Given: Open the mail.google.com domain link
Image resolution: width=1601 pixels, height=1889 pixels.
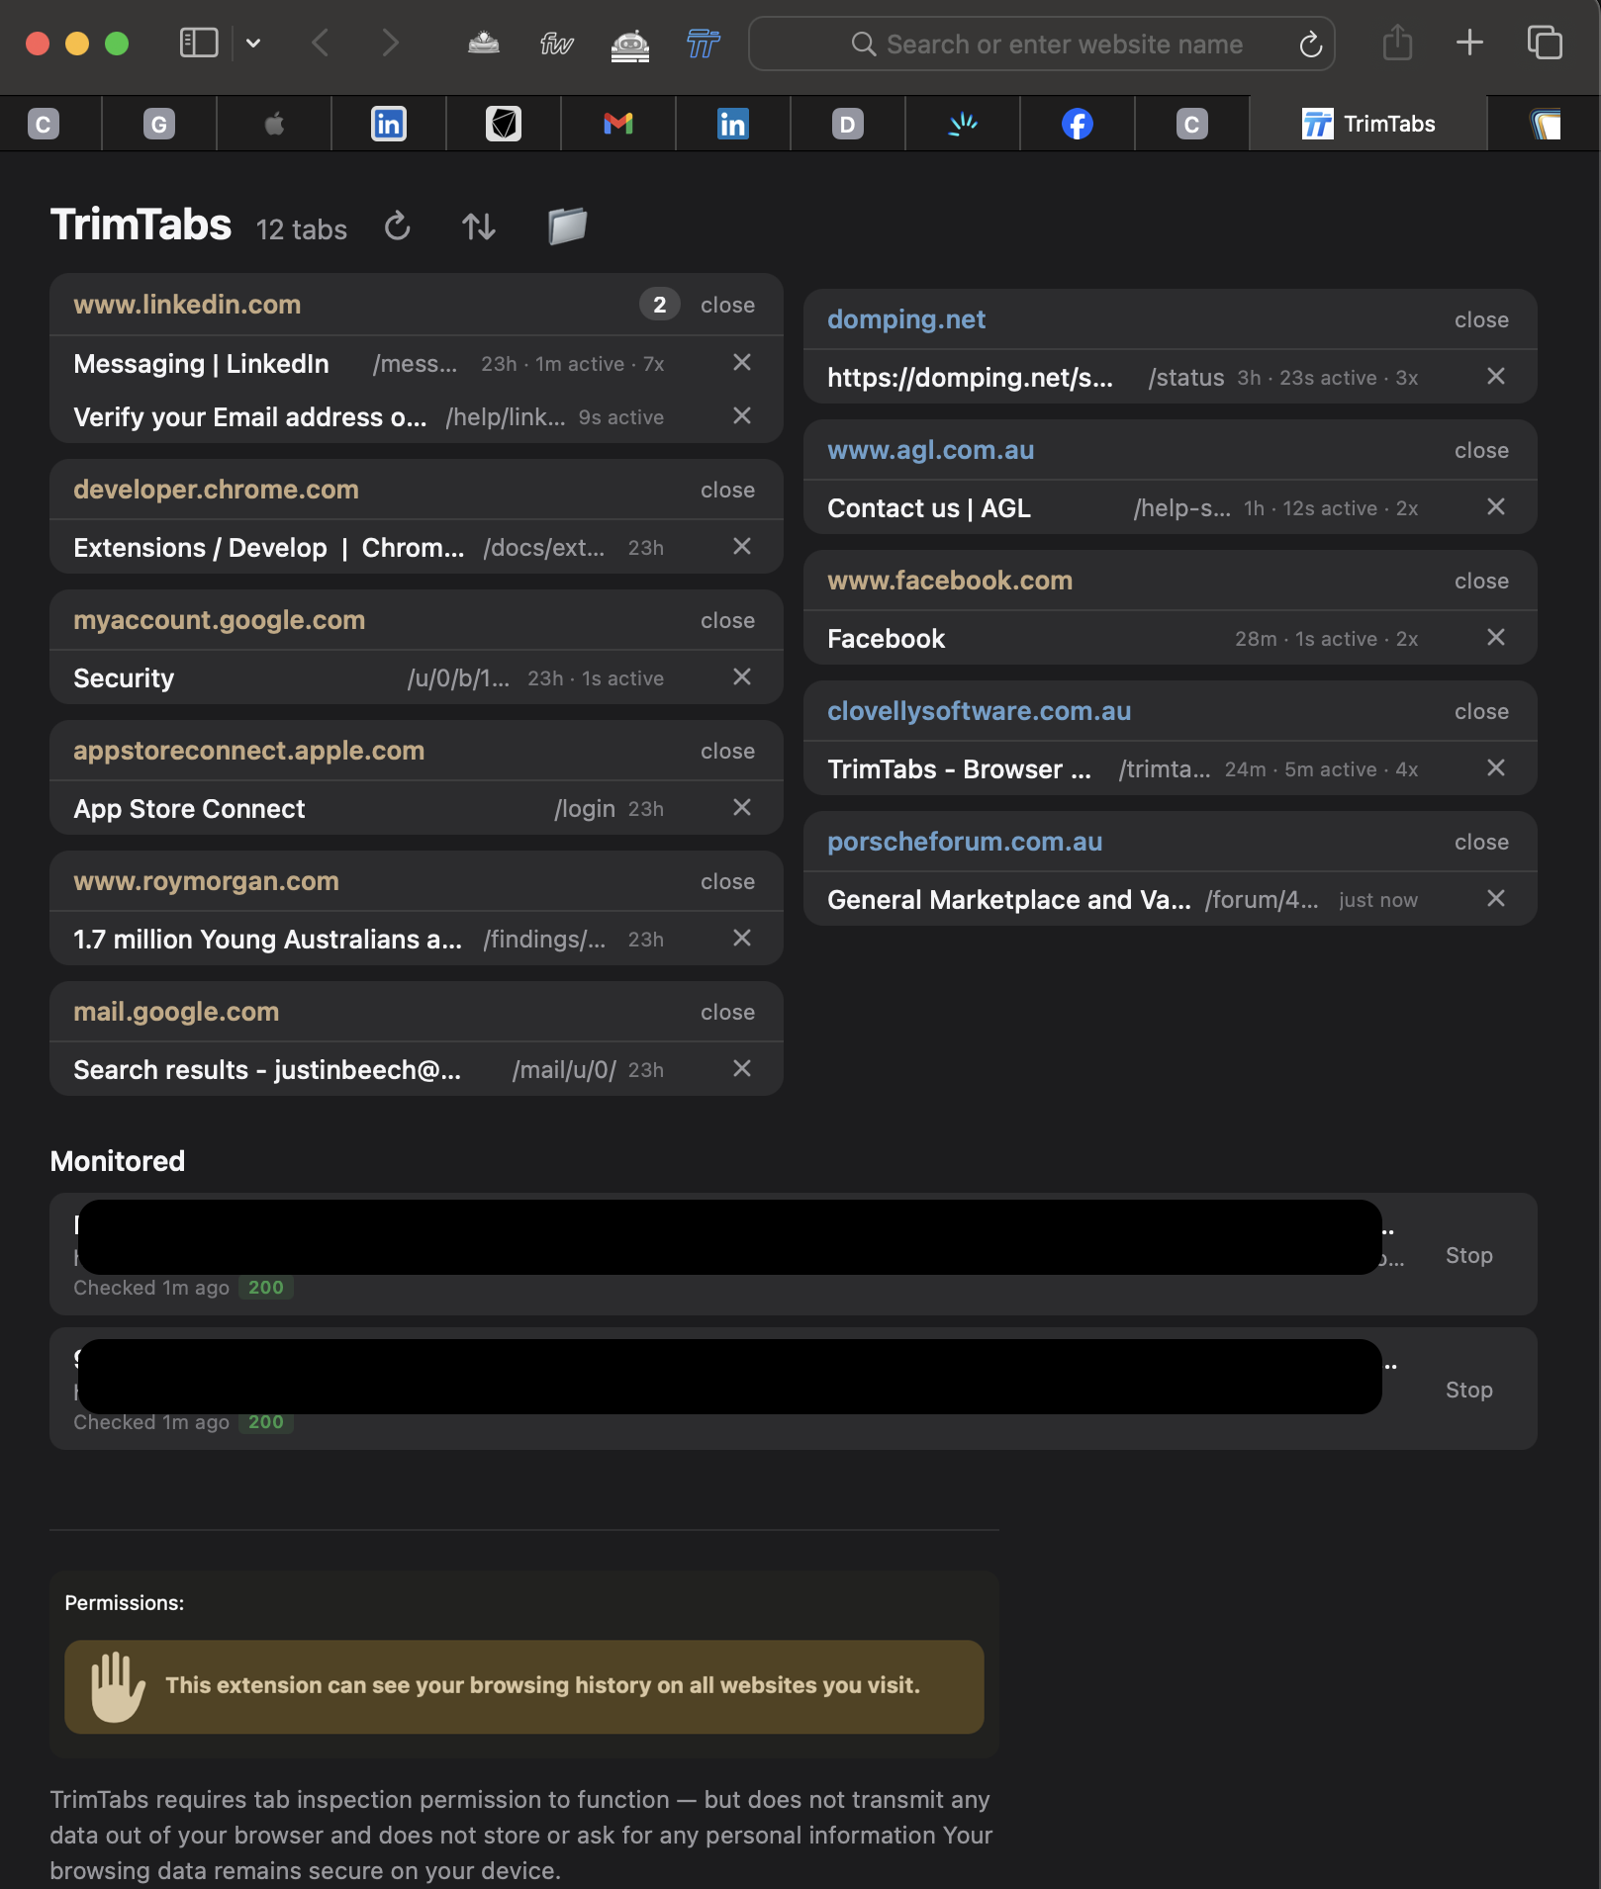Looking at the screenshot, I should 176,1012.
